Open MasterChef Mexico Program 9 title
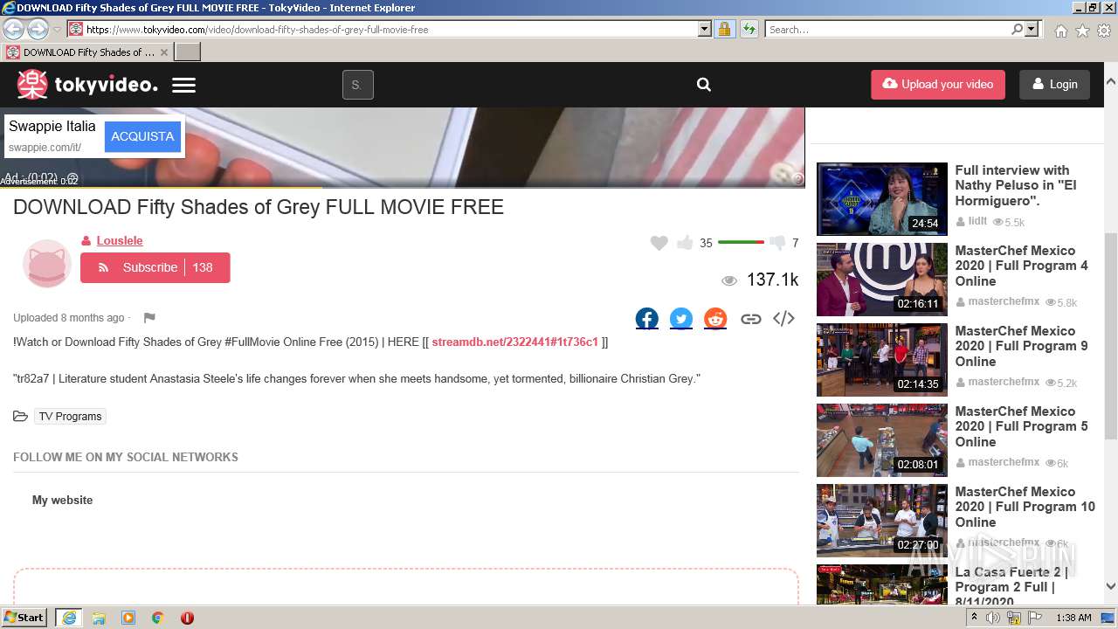The image size is (1118, 629). click(1021, 346)
